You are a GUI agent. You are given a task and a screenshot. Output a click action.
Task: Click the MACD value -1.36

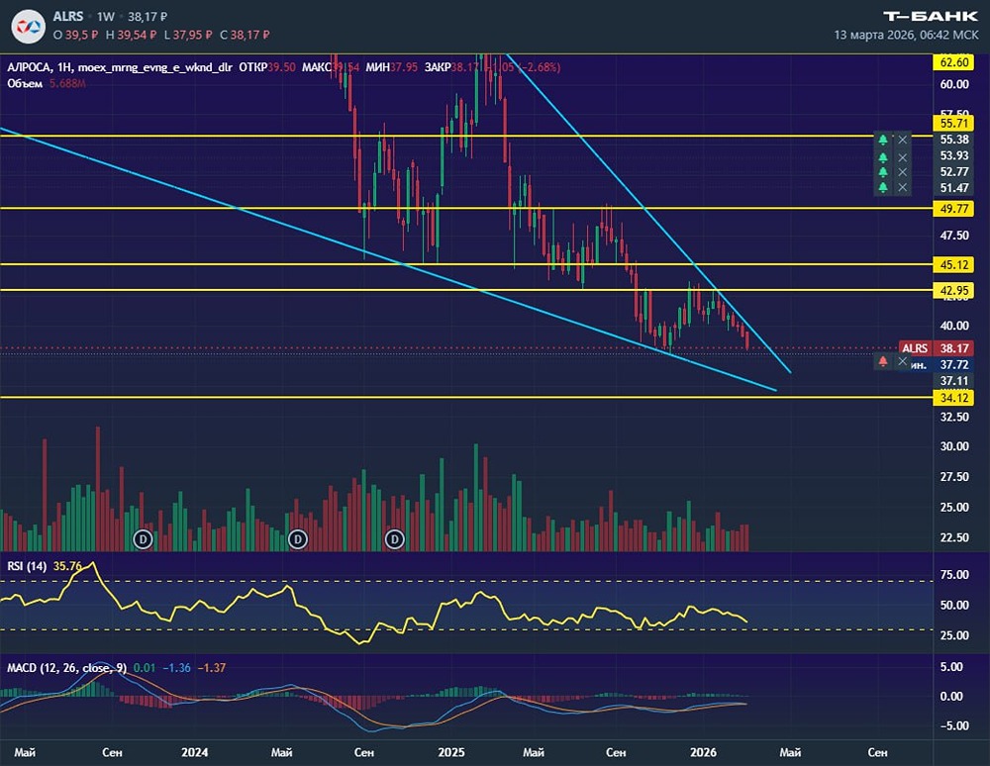pyautogui.click(x=177, y=668)
